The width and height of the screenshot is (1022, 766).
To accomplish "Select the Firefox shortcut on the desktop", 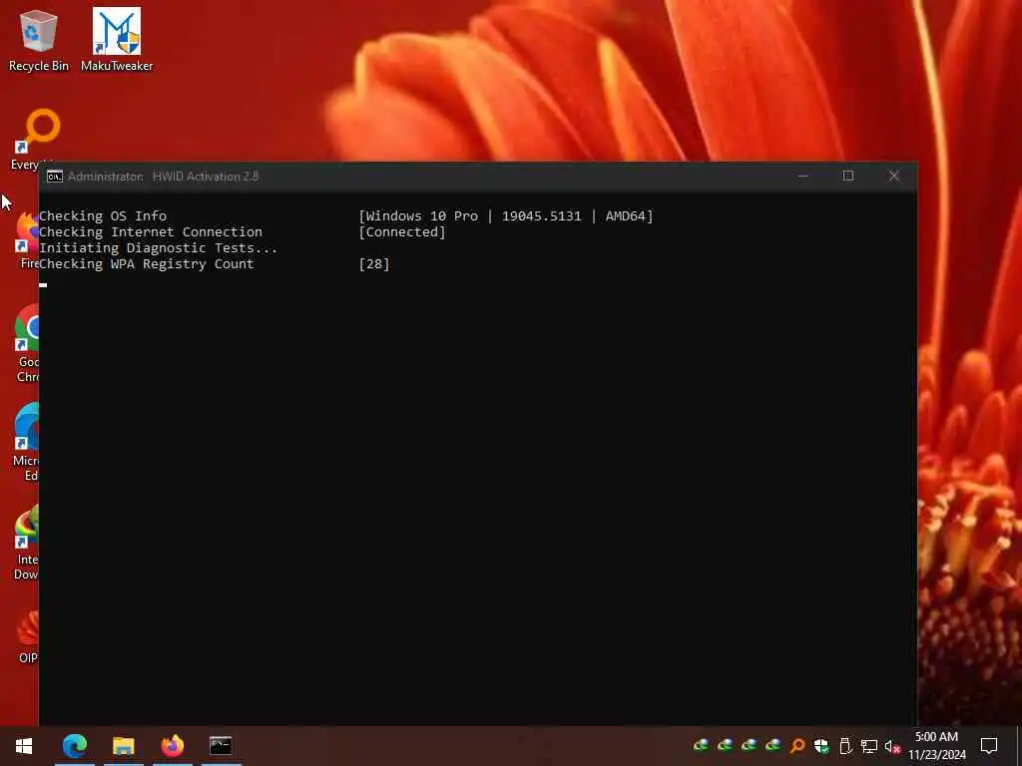I will (x=26, y=239).
